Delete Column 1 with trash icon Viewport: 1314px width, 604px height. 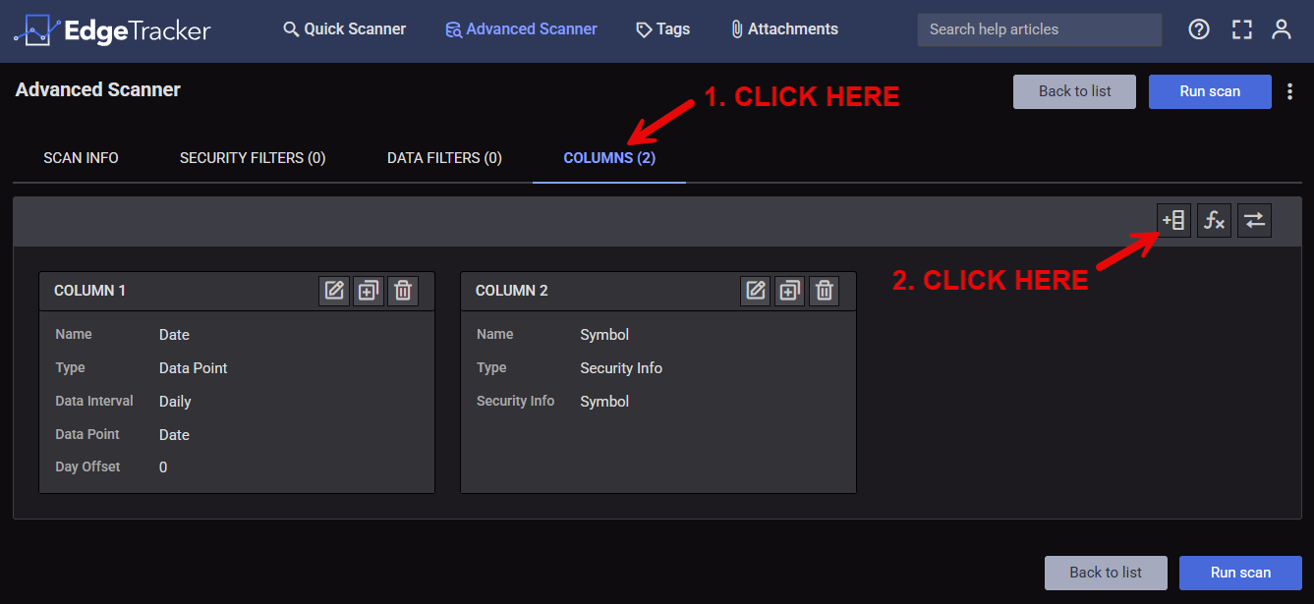tap(403, 291)
